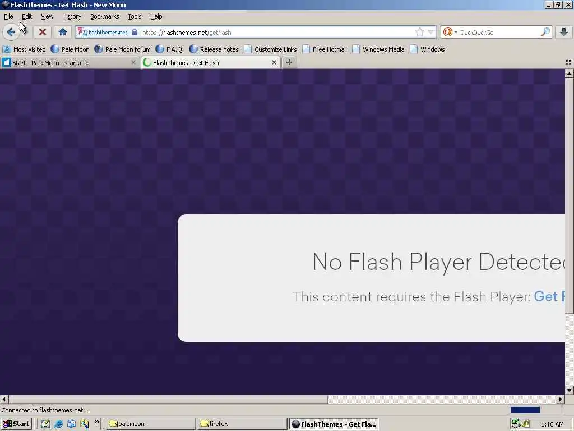Open the Pale Moon bookmark

click(x=70, y=49)
